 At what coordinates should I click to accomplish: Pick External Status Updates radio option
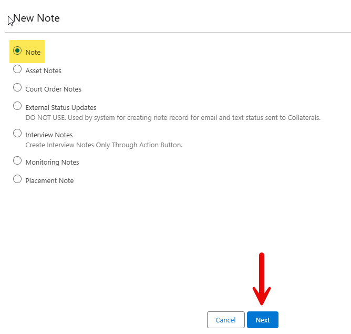pos(17,106)
